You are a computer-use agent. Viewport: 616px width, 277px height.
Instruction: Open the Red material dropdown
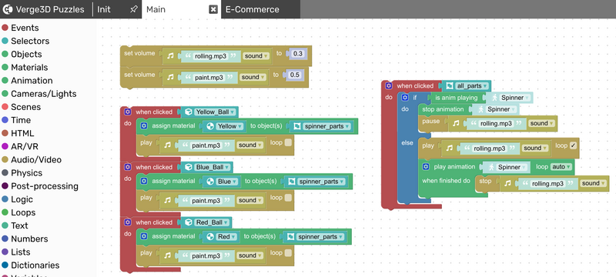(x=226, y=236)
